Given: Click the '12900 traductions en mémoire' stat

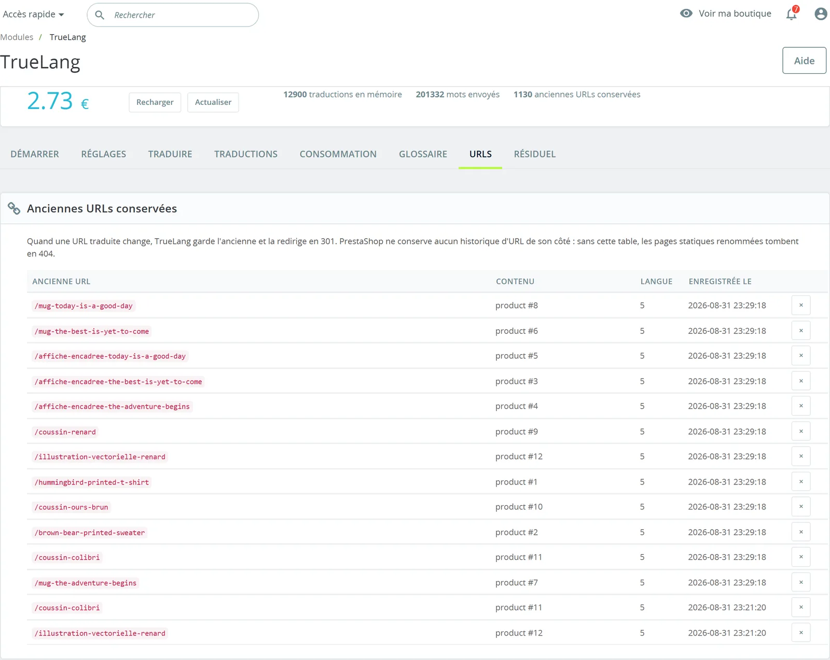Looking at the screenshot, I should (342, 95).
